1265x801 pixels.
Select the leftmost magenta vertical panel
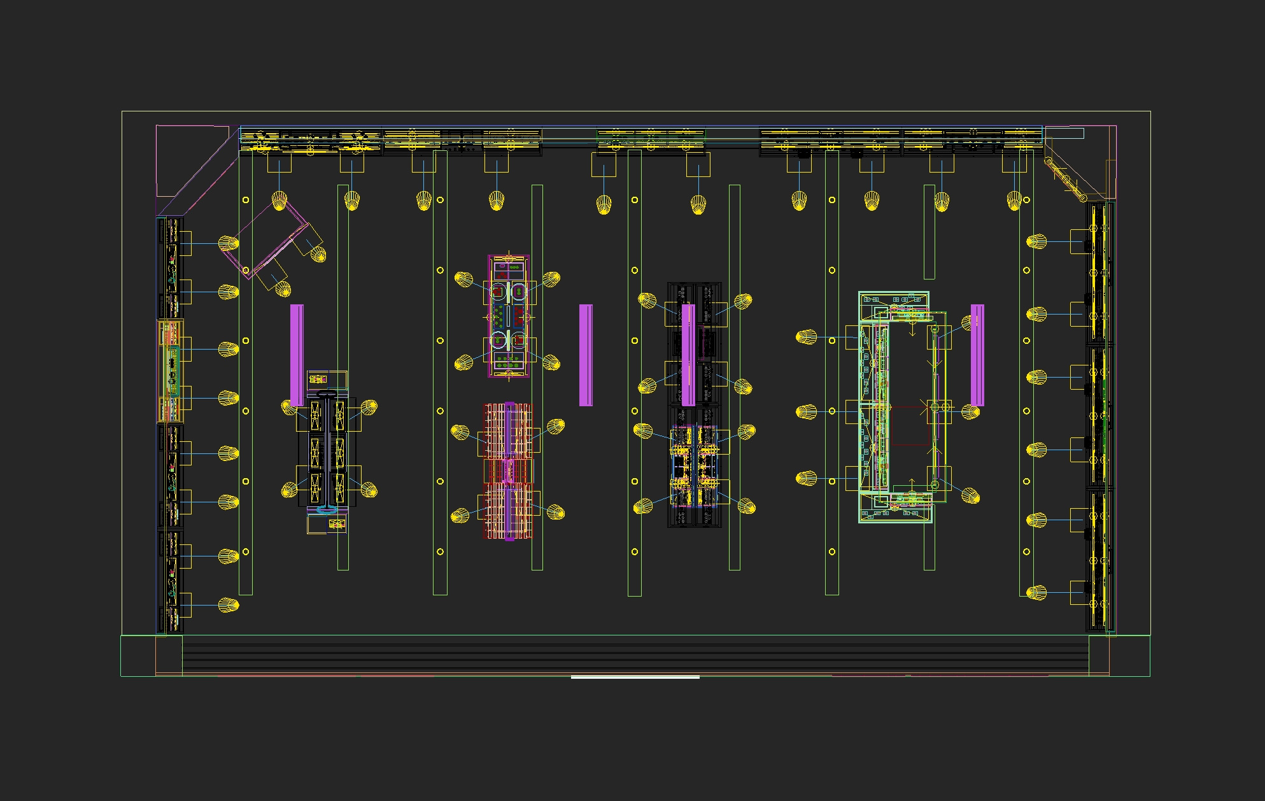pos(297,355)
